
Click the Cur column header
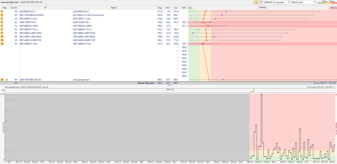click(176, 8)
